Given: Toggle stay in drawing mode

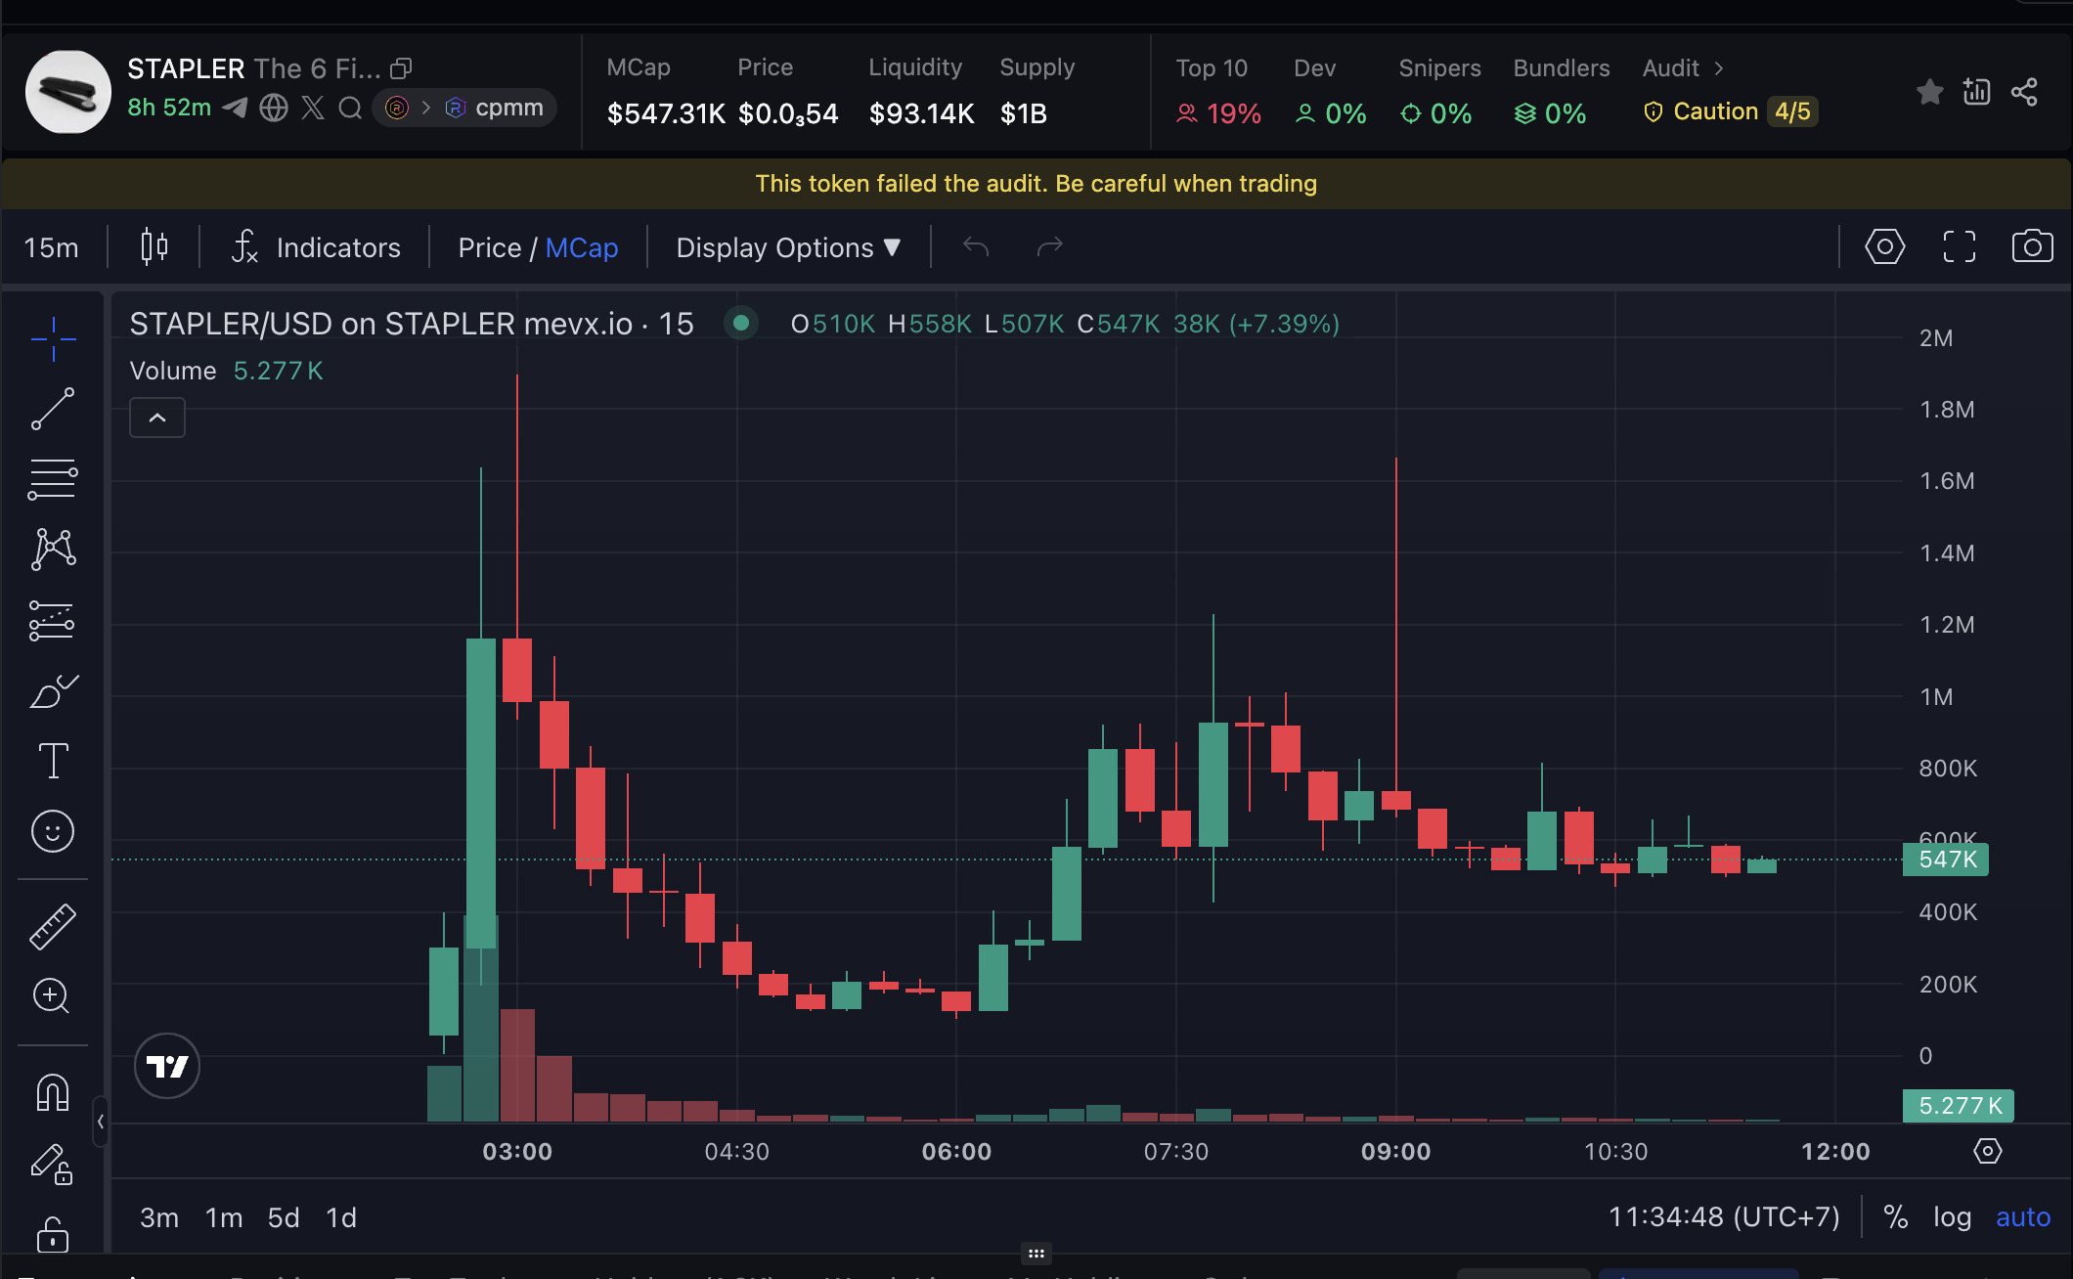Looking at the screenshot, I should click(x=53, y=1164).
